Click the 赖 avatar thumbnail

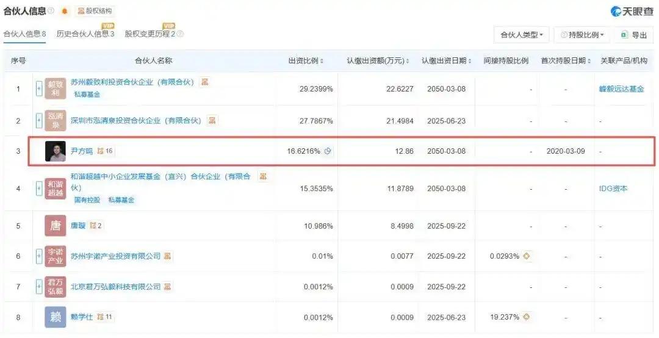pos(56,317)
